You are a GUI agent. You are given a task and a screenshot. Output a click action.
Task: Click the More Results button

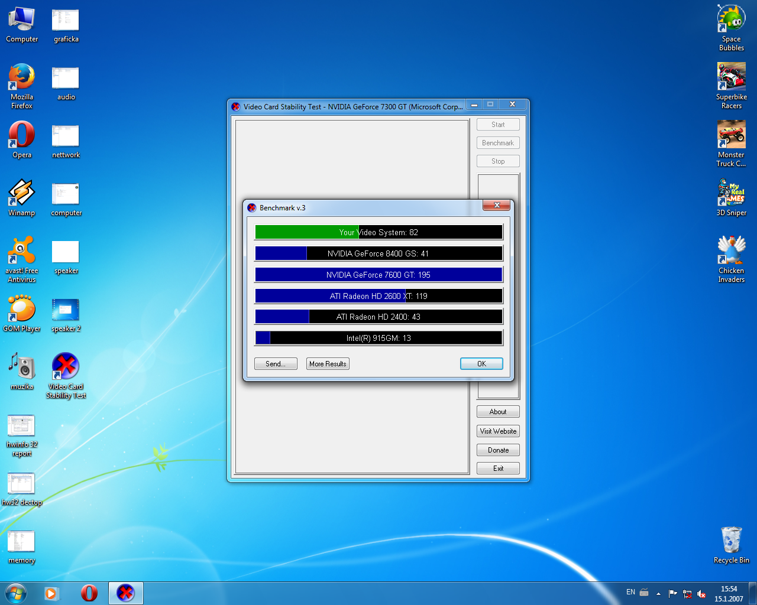click(328, 364)
